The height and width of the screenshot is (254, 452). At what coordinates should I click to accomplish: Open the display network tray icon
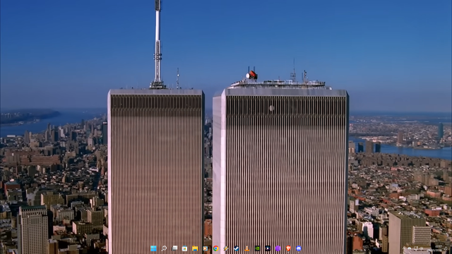tap(416, 248)
